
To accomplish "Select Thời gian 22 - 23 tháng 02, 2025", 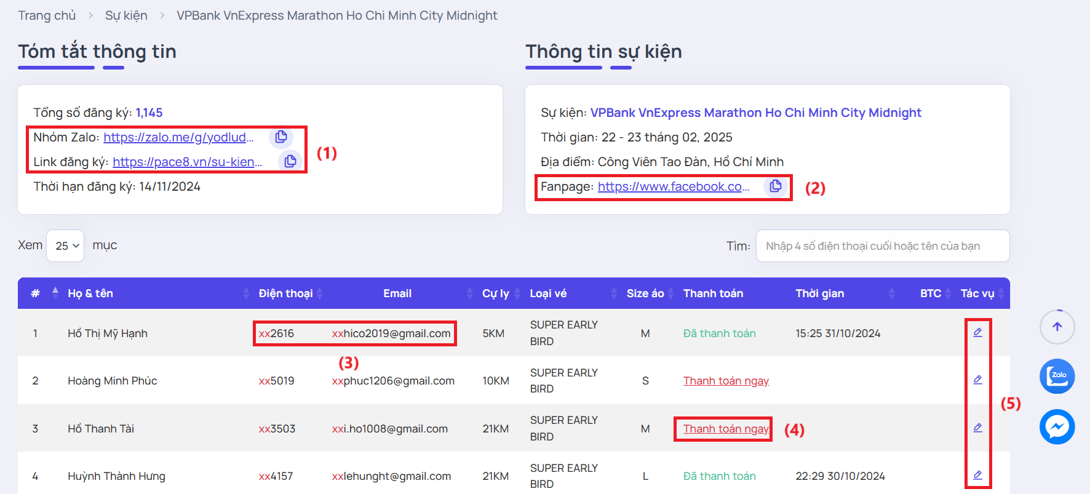I will [x=637, y=137].
